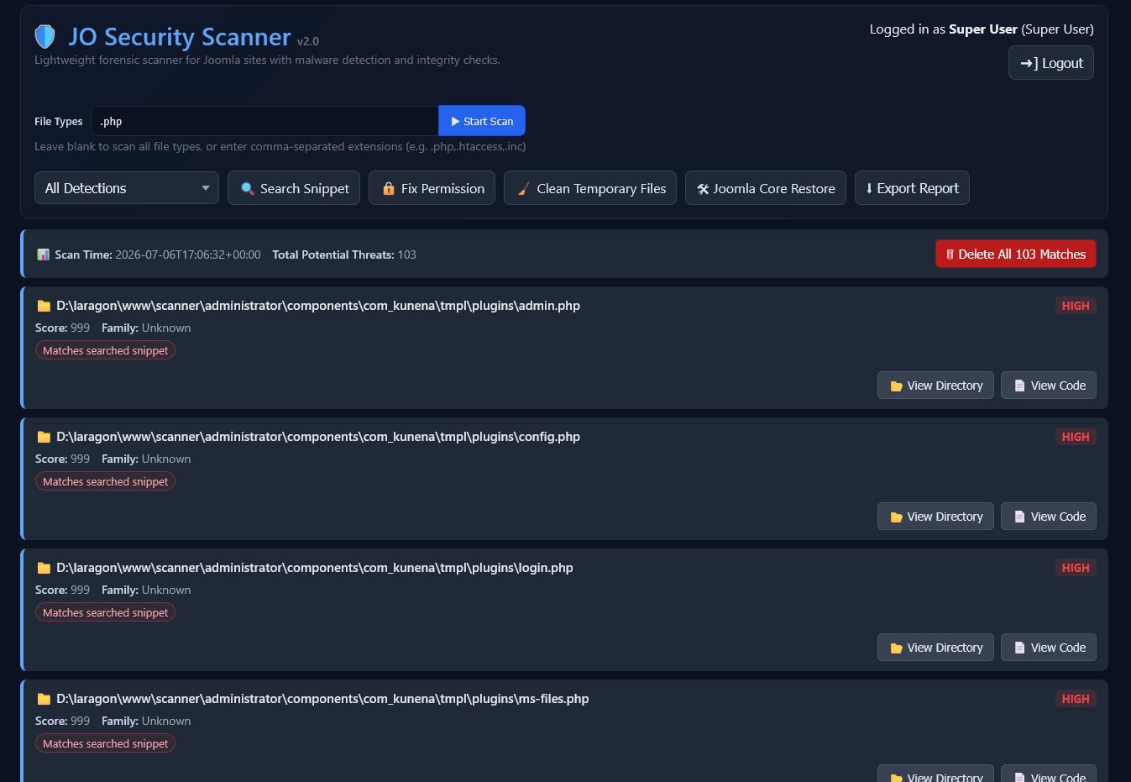Click folder icon beside admin.php path
This screenshot has width=1131, height=782.
tap(44, 306)
